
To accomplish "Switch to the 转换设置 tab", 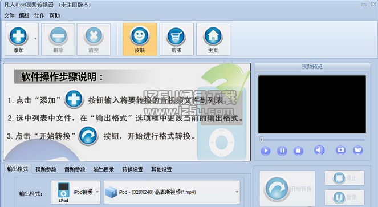I will pyautogui.click(x=132, y=169).
